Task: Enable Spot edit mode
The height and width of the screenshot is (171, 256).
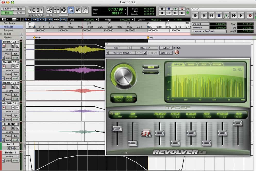Action: [19, 9]
